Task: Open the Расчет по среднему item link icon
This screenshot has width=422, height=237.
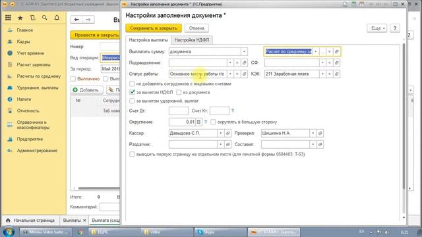Action: click(x=336, y=51)
